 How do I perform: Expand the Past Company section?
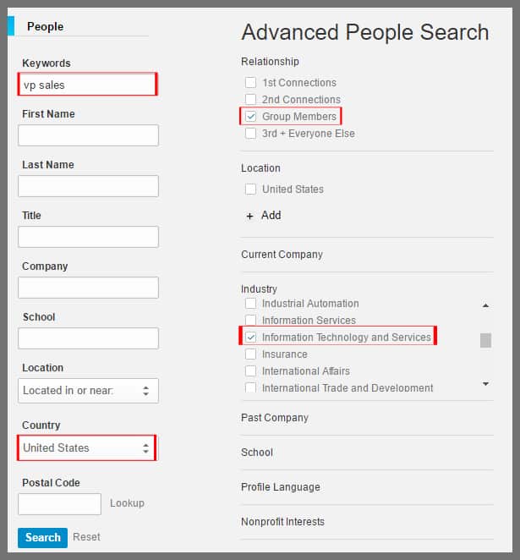(x=275, y=418)
